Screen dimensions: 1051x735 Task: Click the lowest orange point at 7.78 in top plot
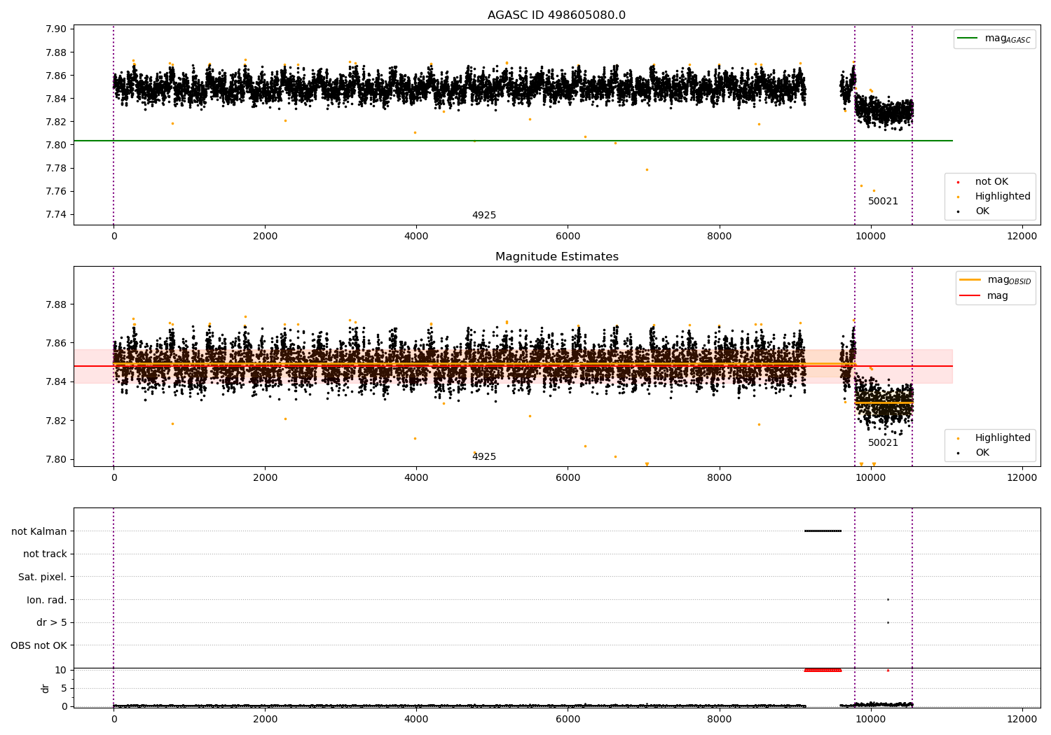click(647, 169)
